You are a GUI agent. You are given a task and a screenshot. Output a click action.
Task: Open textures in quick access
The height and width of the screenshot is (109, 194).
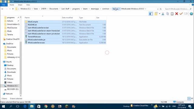(x=10, y=21)
